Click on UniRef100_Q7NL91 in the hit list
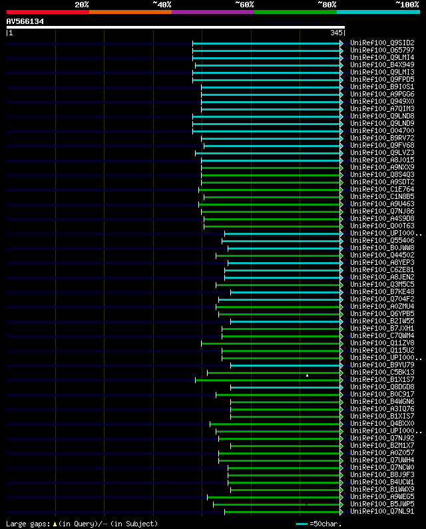This screenshot has width=426, height=529. [382, 512]
